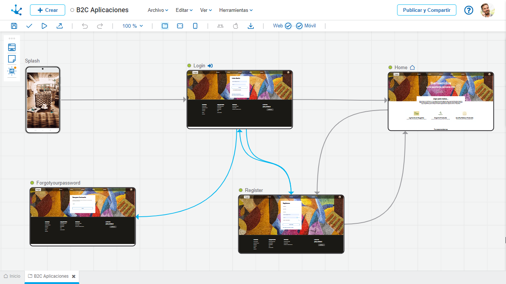The image size is (506, 284).
Task: Select the mobile phone view icon
Action: pyautogui.click(x=195, y=26)
